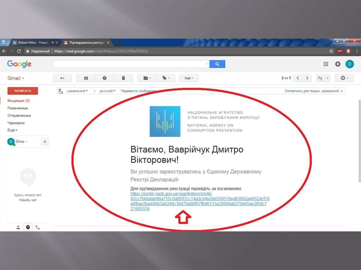Select the Hangouts conversations icon
This screenshot has height=270, width=361.
coord(28,227)
